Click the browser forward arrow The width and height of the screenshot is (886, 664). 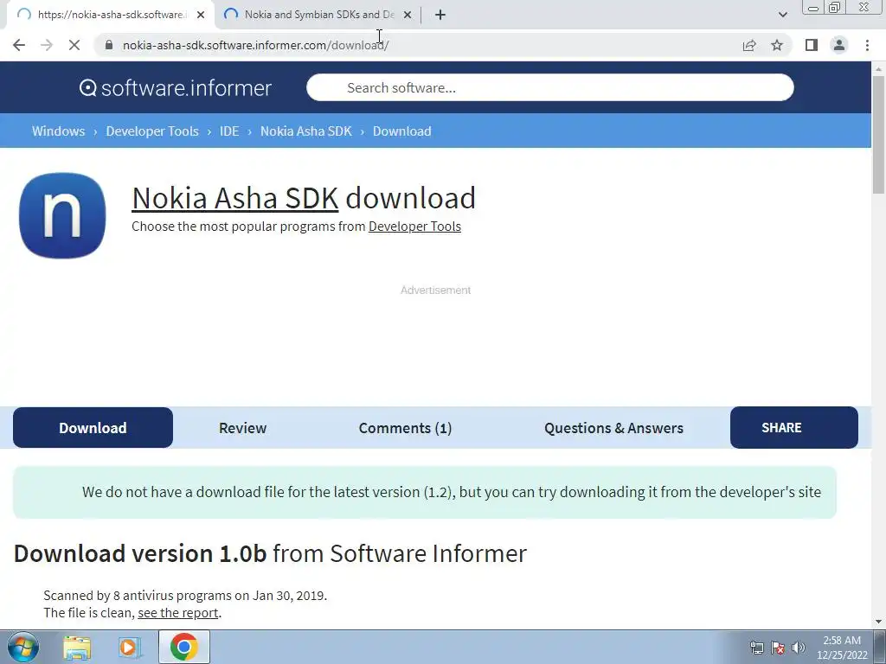(47, 45)
